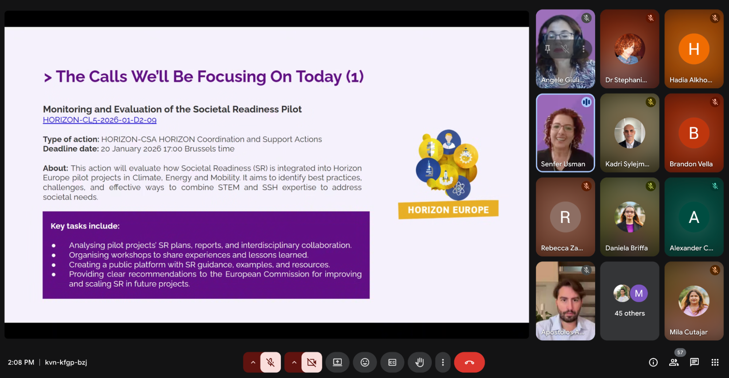Open options menu on Angele Giuli's tile
729x378 pixels.
pyautogui.click(x=583, y=49)
